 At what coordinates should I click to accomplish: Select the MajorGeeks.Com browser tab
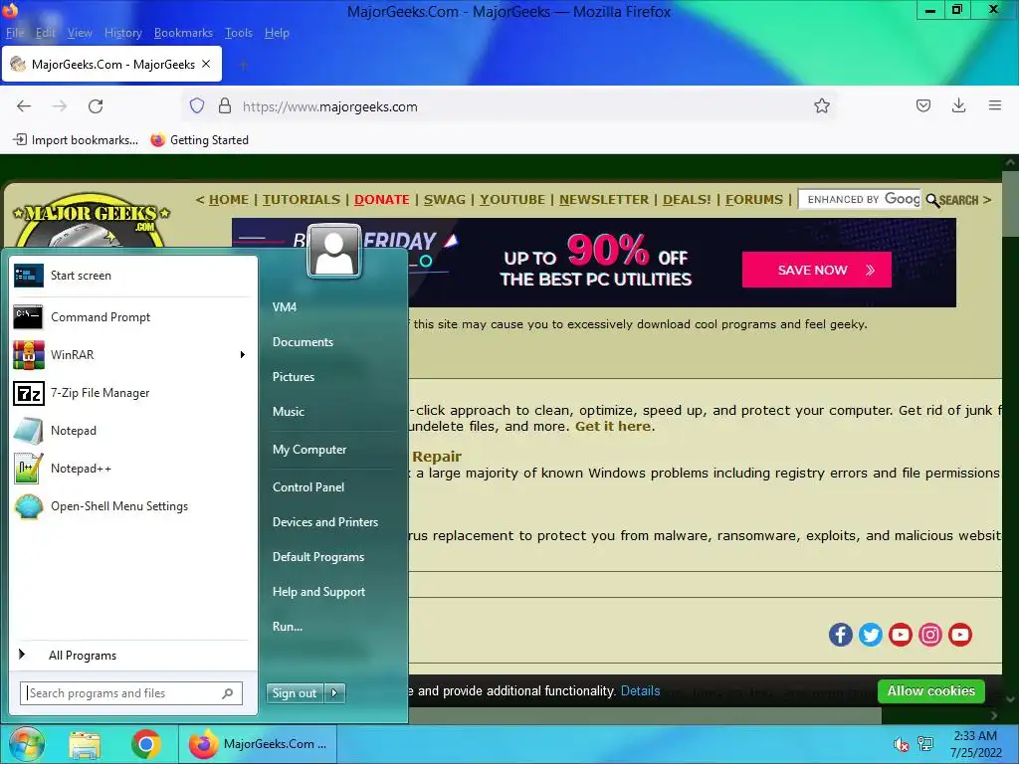(111, 65)
